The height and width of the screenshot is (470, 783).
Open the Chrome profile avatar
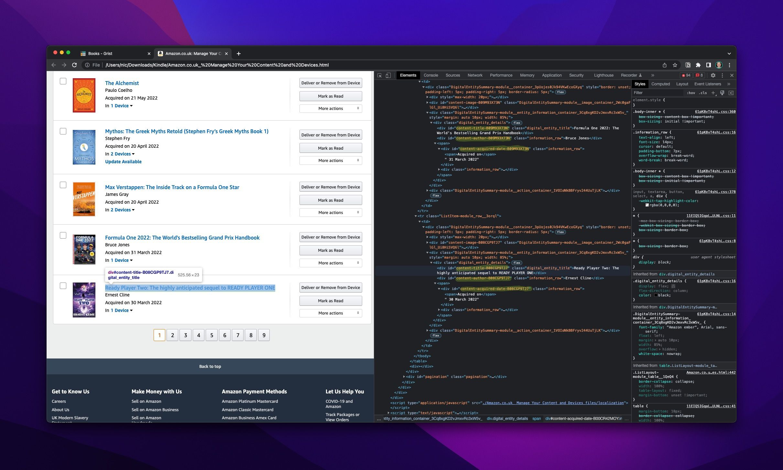click(x=719, y=65)
